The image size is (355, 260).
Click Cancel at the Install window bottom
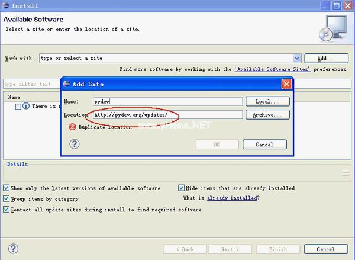tap(326, 249)
